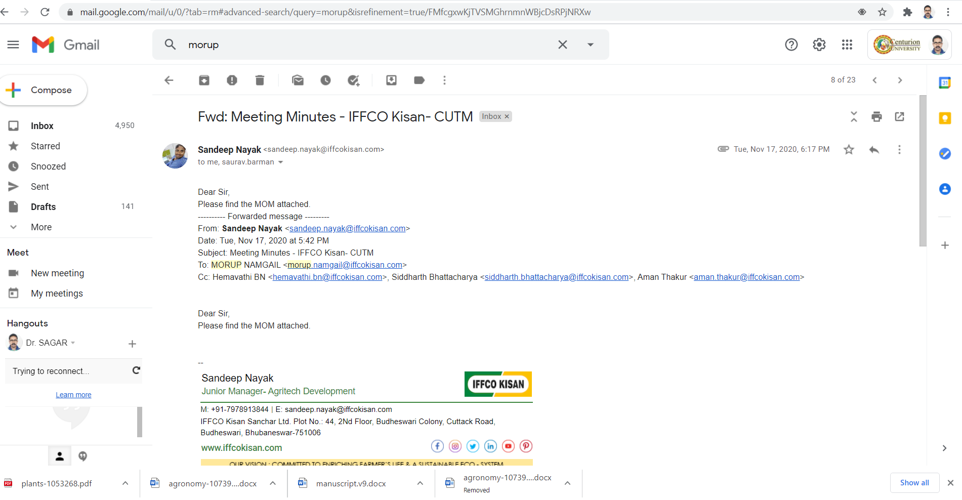
Task: Open More options in email toolbar
Action: coord(444,80)
